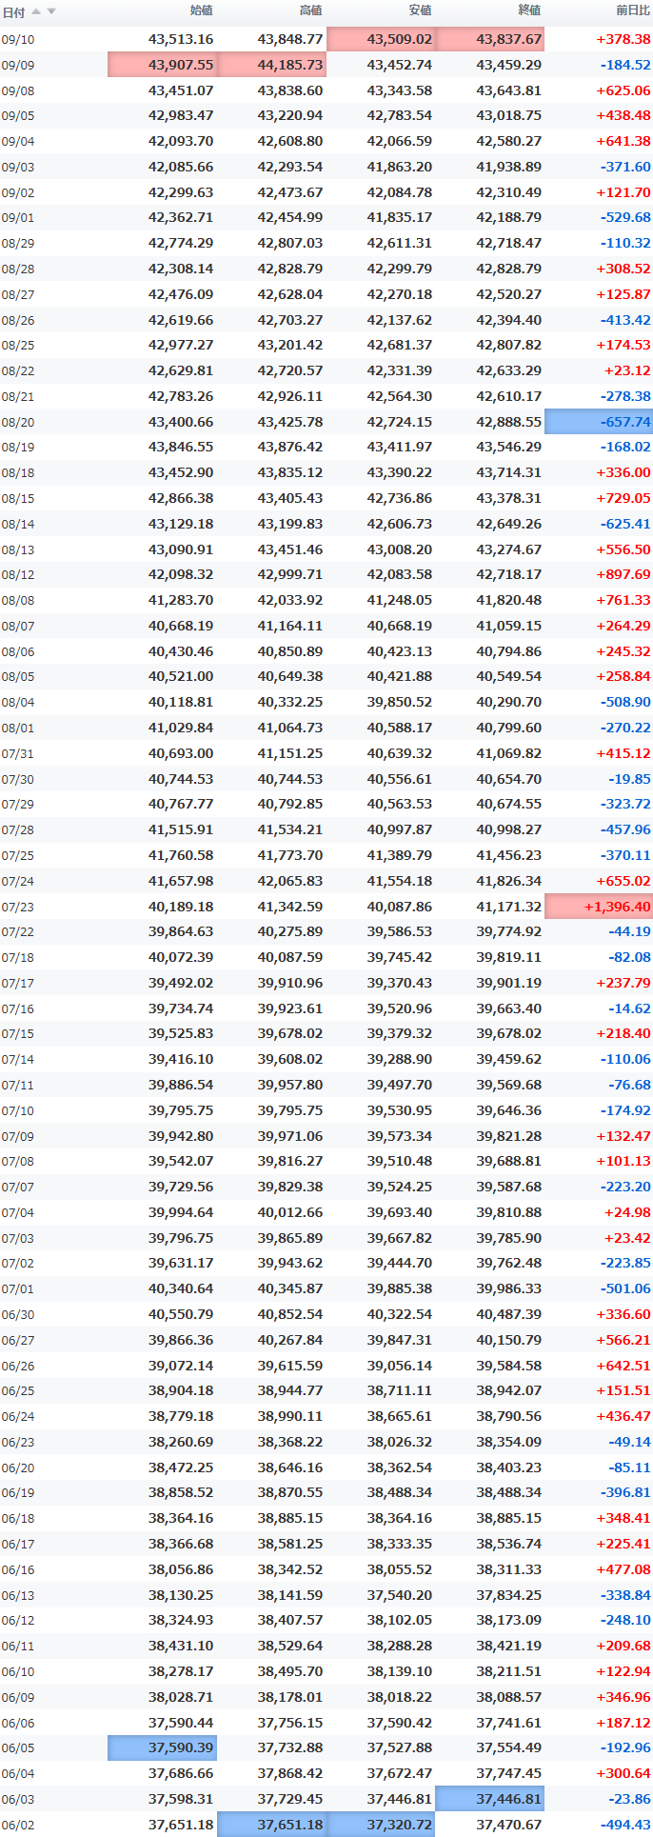Select the 08/14 low value 42,606.73
The image size is (653, 1837).
[400, 524]
